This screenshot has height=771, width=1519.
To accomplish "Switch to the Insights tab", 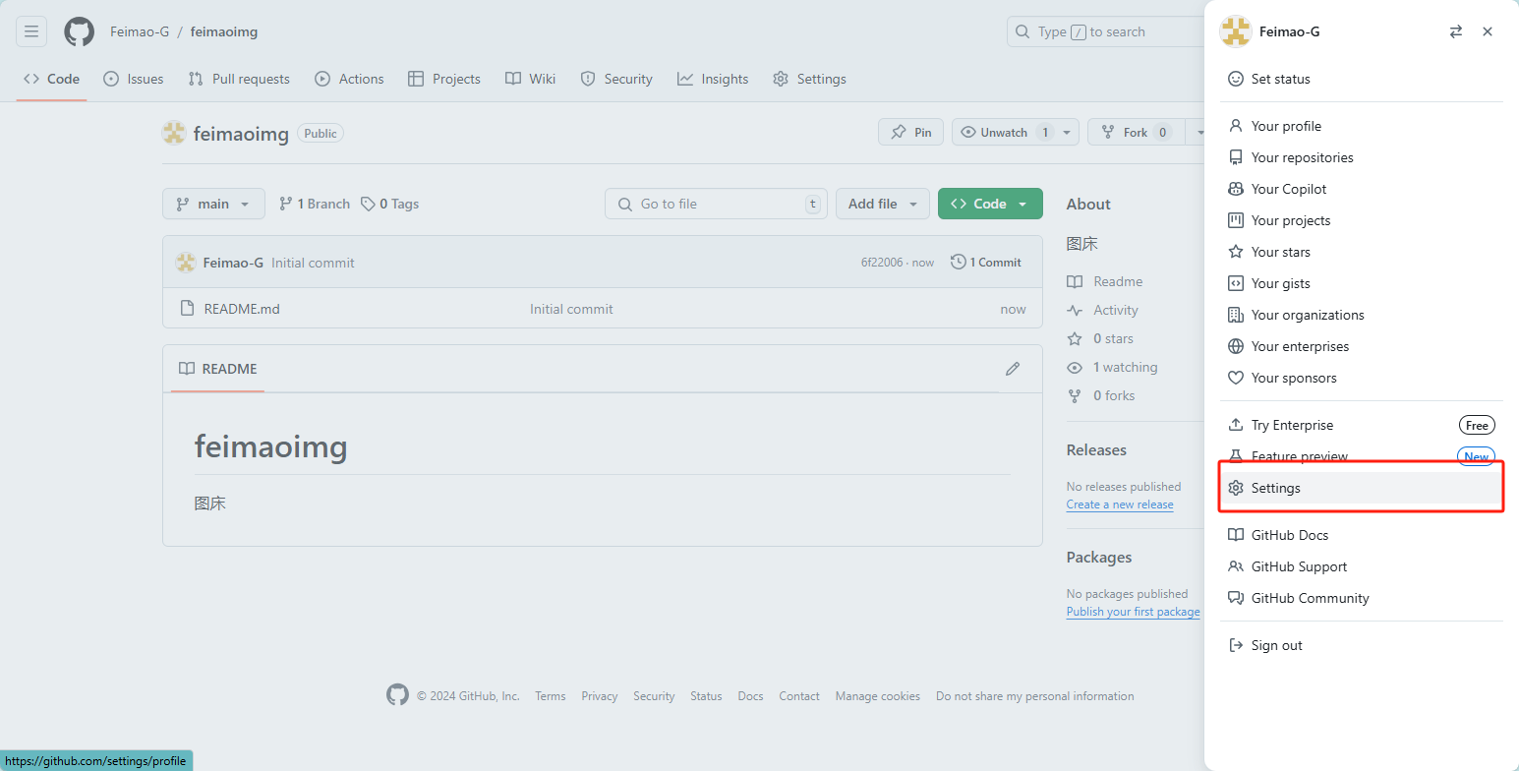I will click(713, 79).
